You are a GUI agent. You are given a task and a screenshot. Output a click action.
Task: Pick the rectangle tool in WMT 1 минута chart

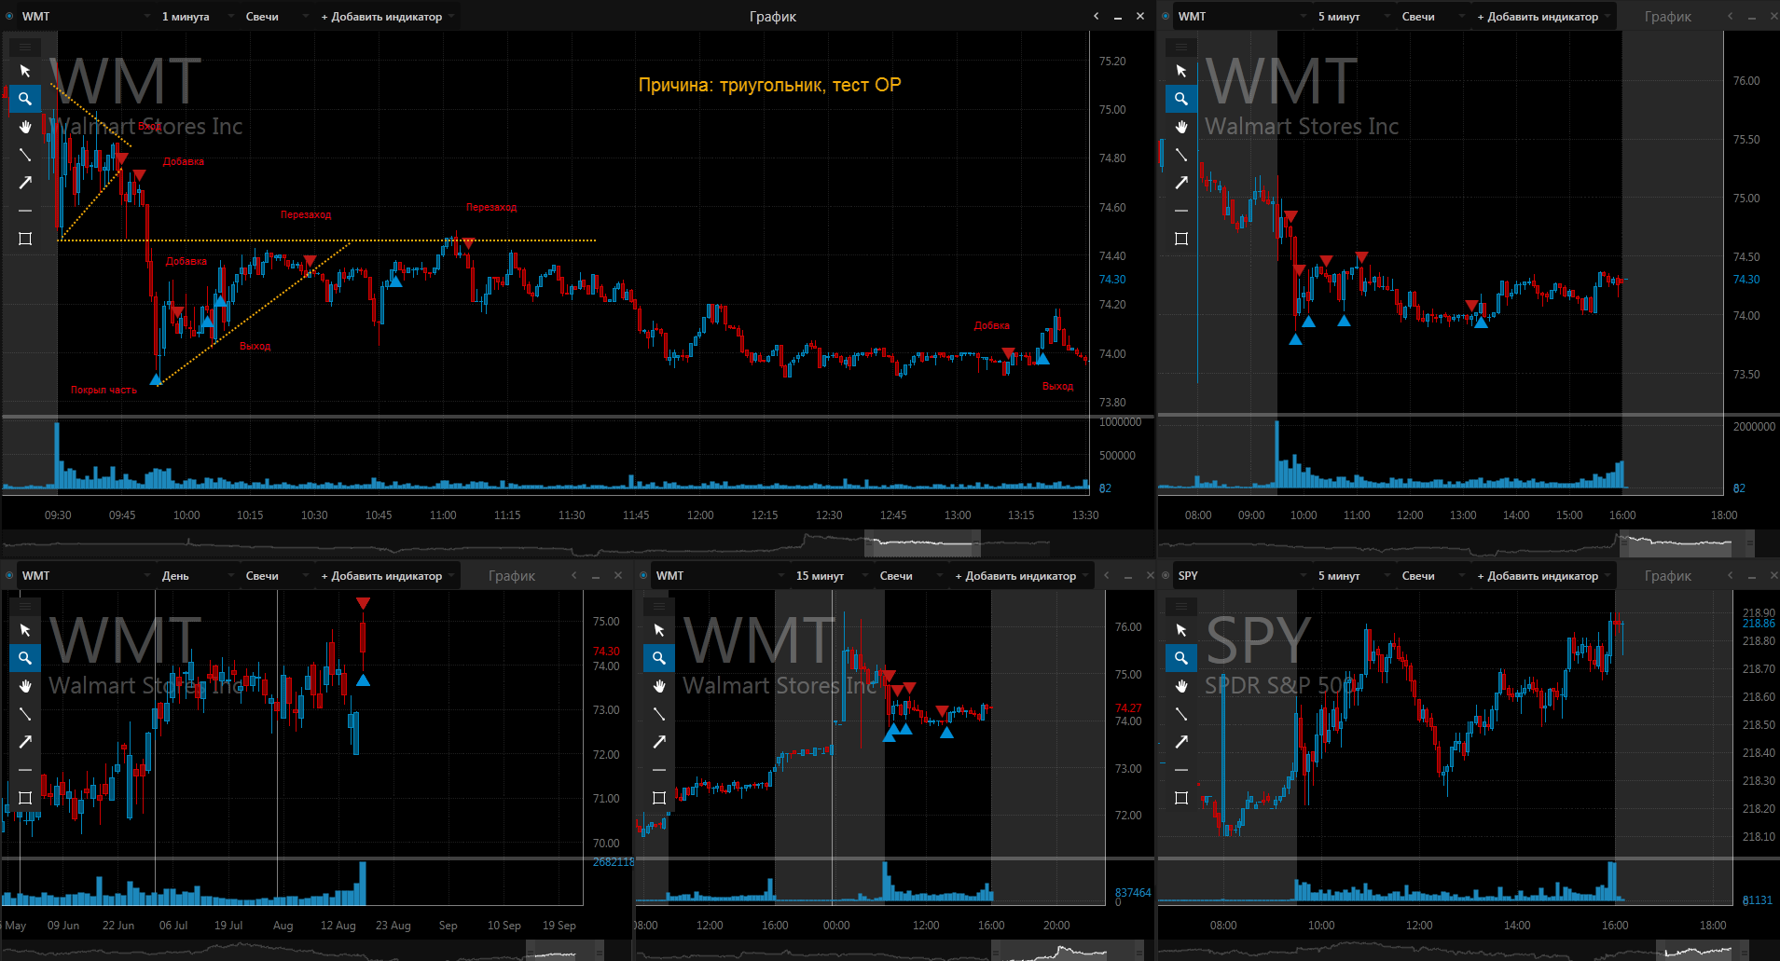click(25, 239)
